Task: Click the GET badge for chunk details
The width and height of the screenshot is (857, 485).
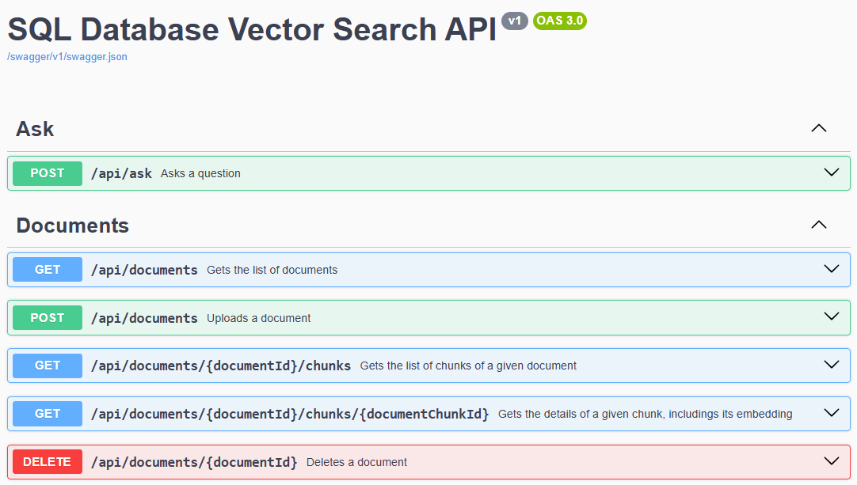Action: 48,414
